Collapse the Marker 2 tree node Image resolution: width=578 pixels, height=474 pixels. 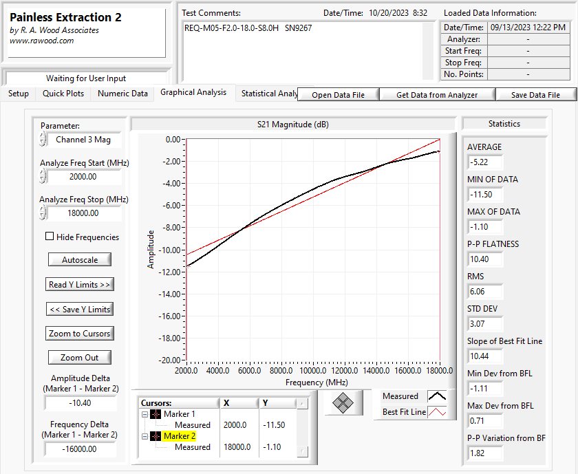pos(145,436)
